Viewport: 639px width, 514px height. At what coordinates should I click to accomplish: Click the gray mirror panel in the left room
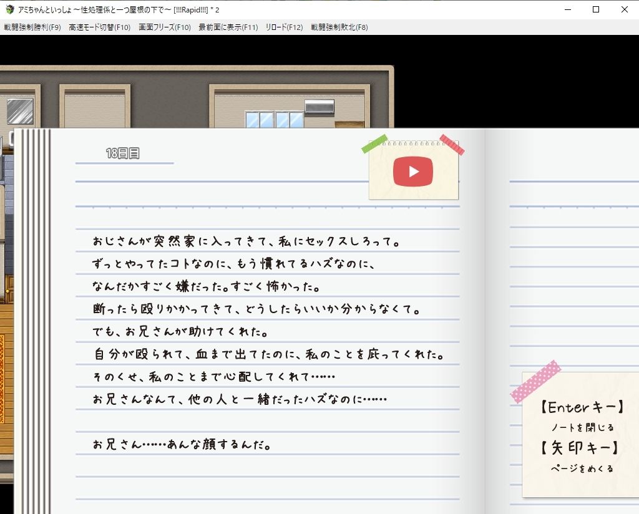(20, 111)
